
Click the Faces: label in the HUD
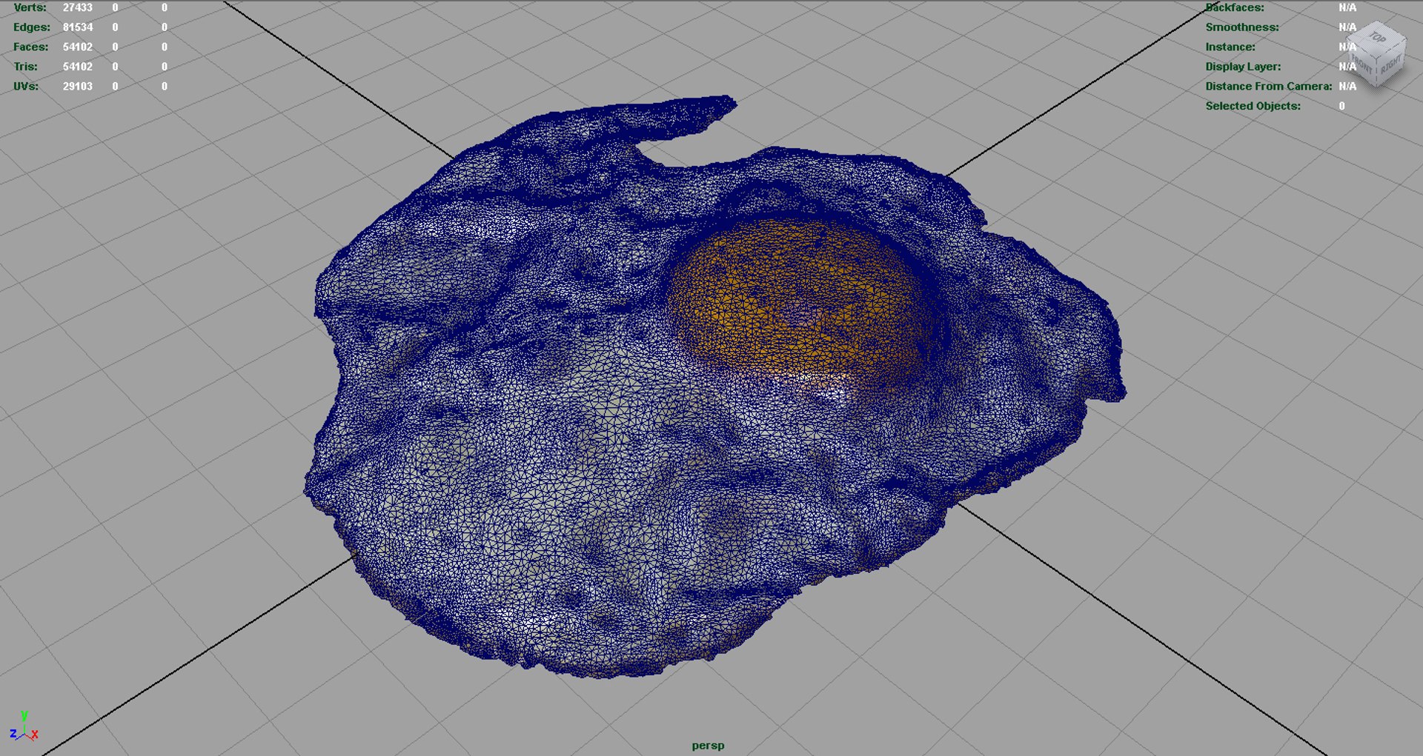(x=31, y=47)
